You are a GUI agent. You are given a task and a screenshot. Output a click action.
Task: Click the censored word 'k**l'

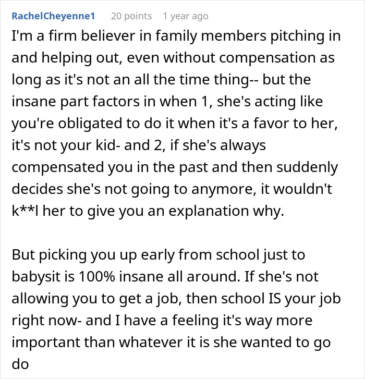pos(25,211)
